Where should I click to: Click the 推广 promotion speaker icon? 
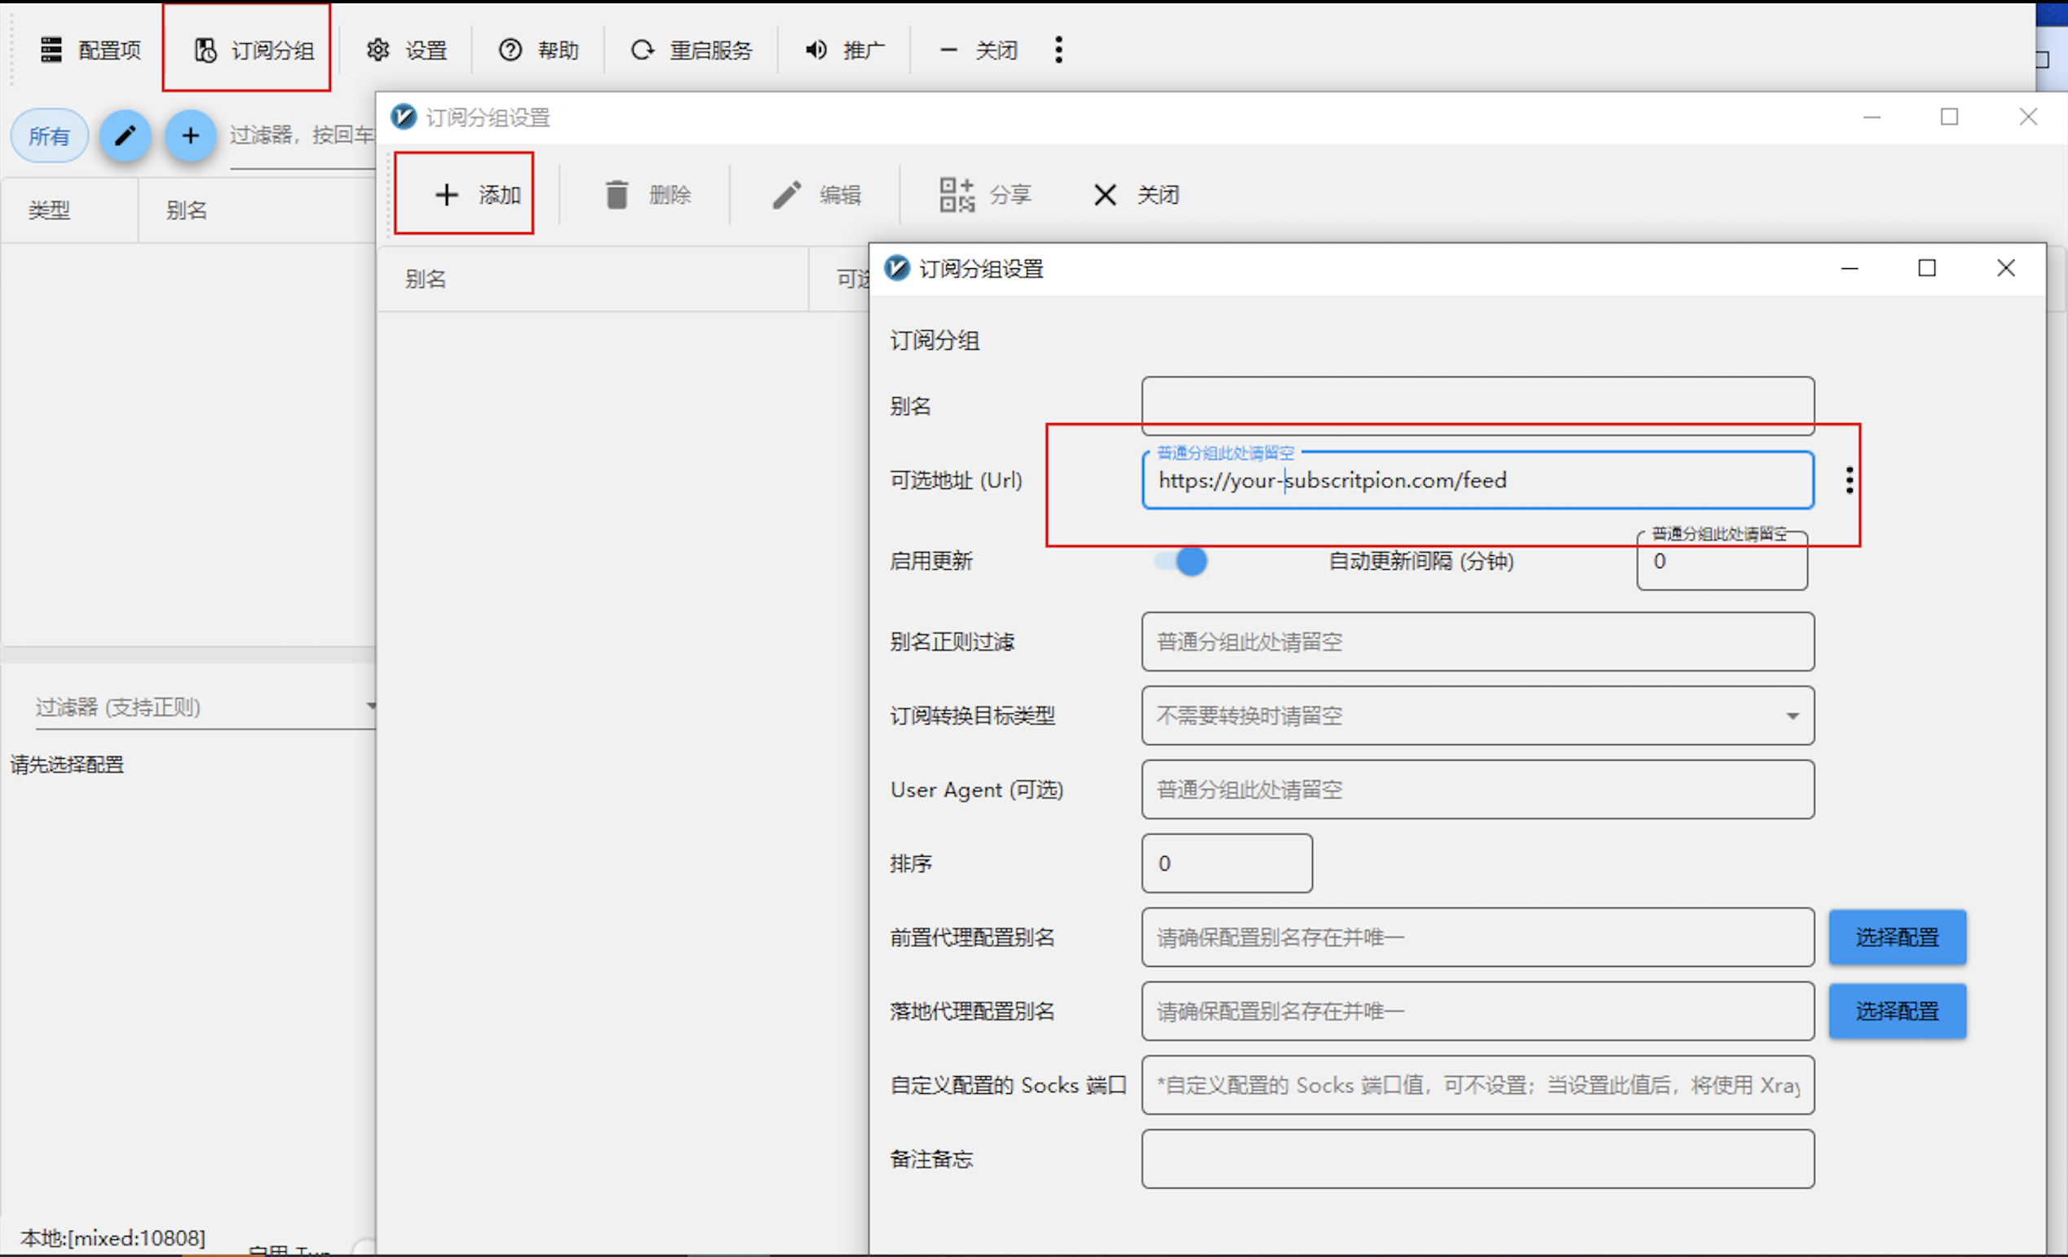point(814,49)
